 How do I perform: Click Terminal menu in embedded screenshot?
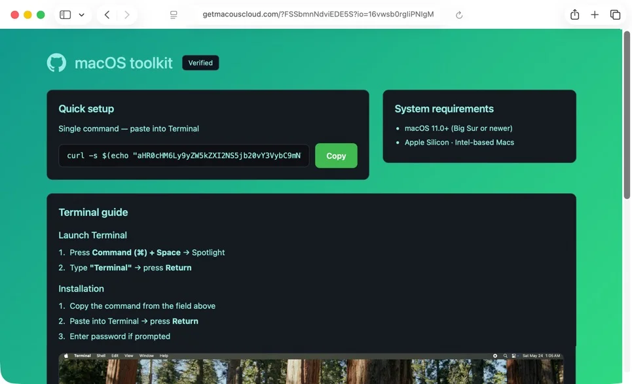[x=83, y=356]
